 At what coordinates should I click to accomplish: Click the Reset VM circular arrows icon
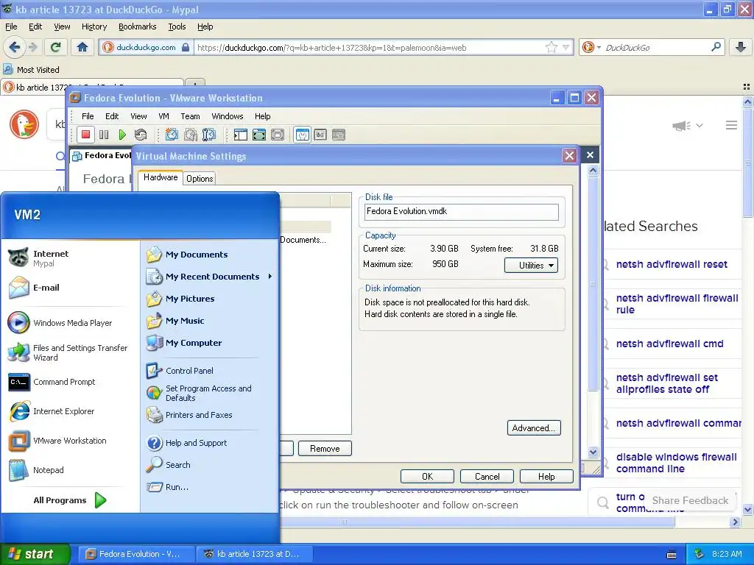tap(141, 135)
